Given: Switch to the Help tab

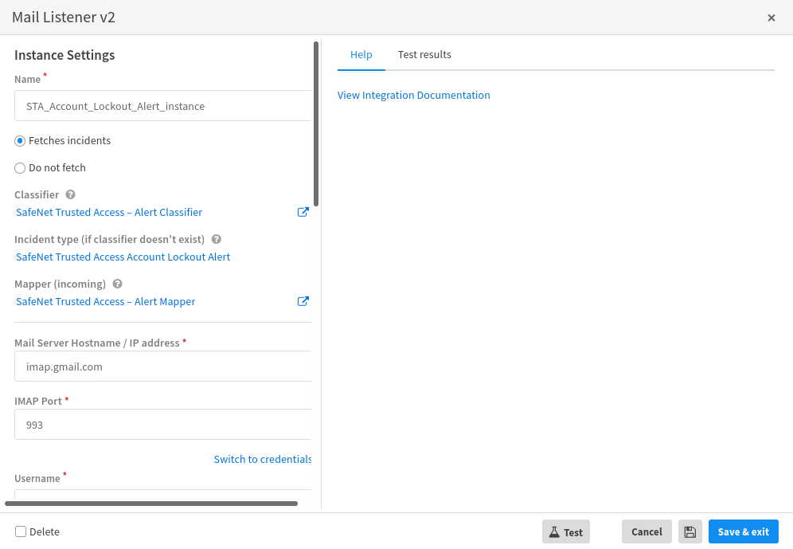Looking at the screenshot, I should coord(361,55).
